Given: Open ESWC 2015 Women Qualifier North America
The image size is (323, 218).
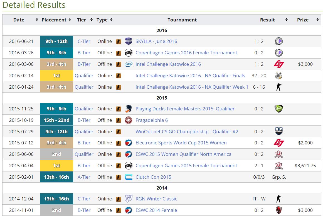Looking at the screenshot, I should 183,154.
